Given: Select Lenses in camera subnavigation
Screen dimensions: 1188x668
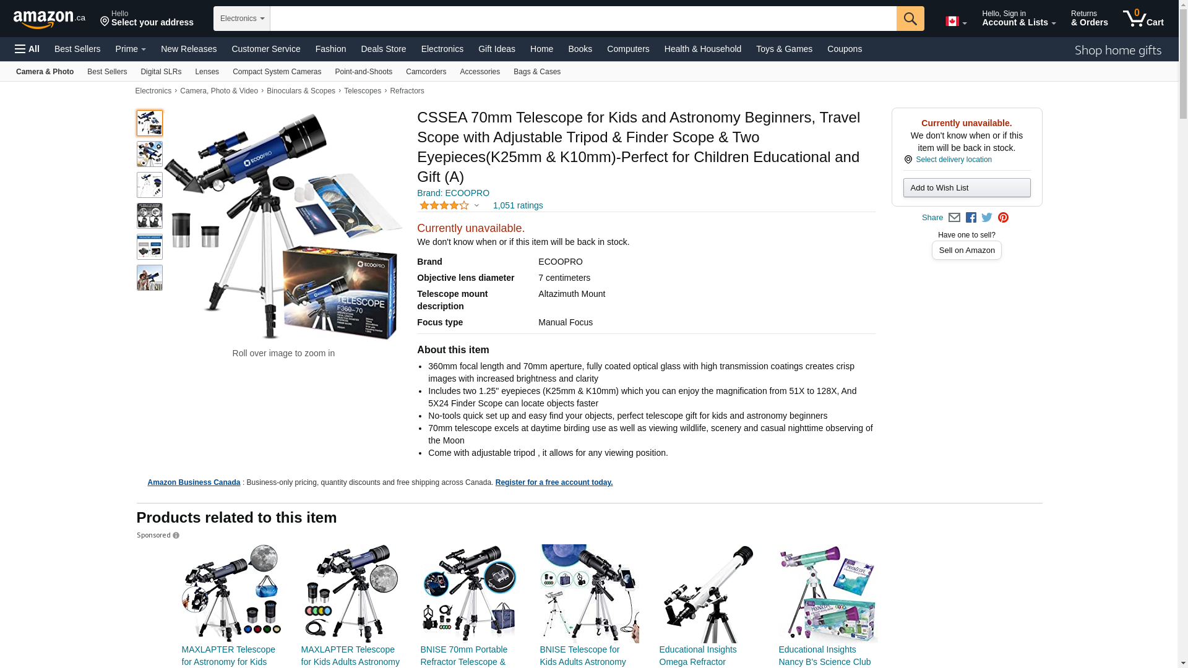Looking at the screenshot, I should pos(207,72).
